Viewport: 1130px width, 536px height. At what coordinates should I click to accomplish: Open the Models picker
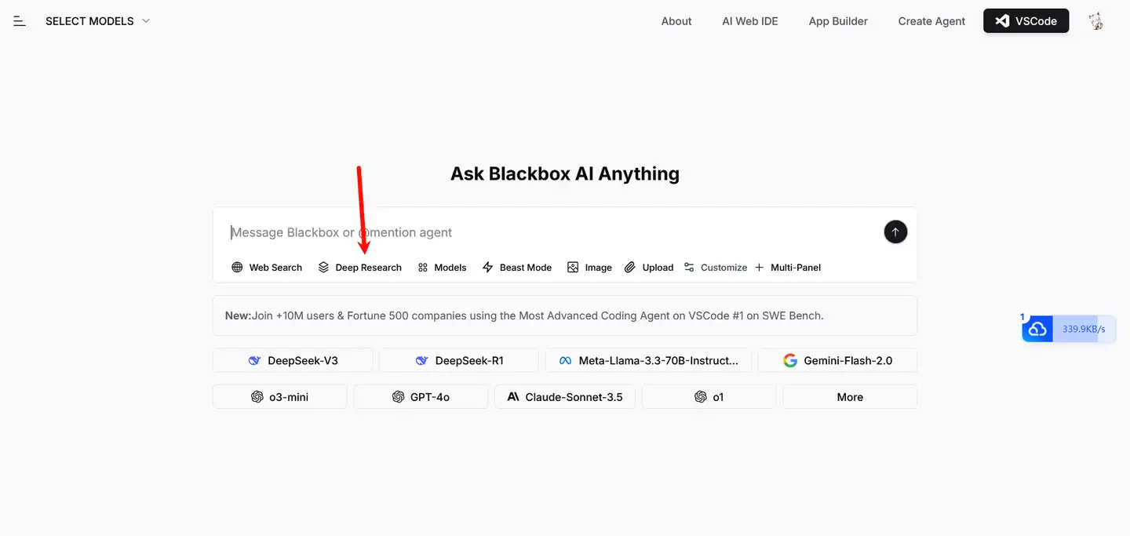pyautogui.click(x=442, y=268)
